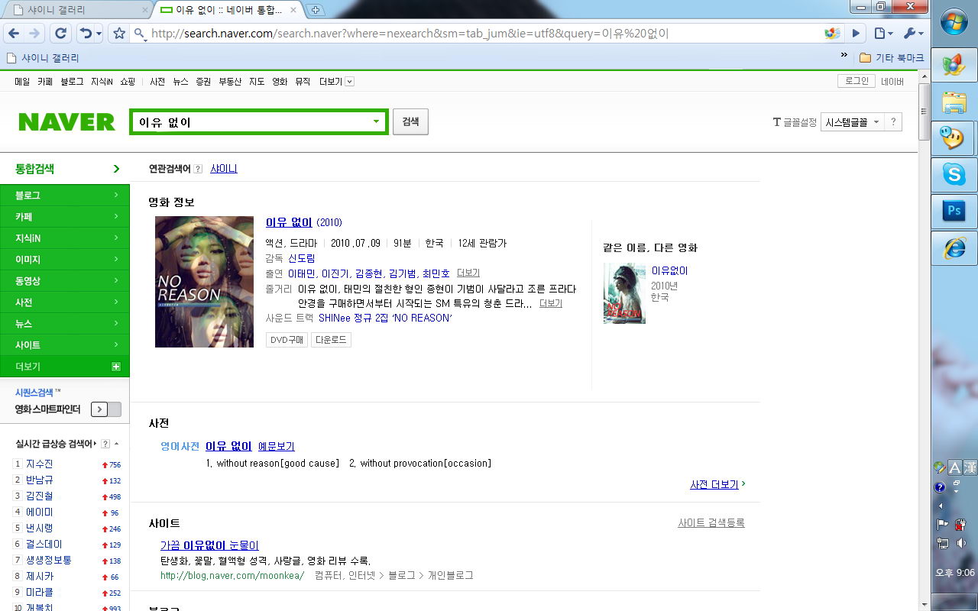The image size is (978, 611).
Task: Open the site result 가끔 이유없이 눈물이
Action: click(x=209, y=545)
